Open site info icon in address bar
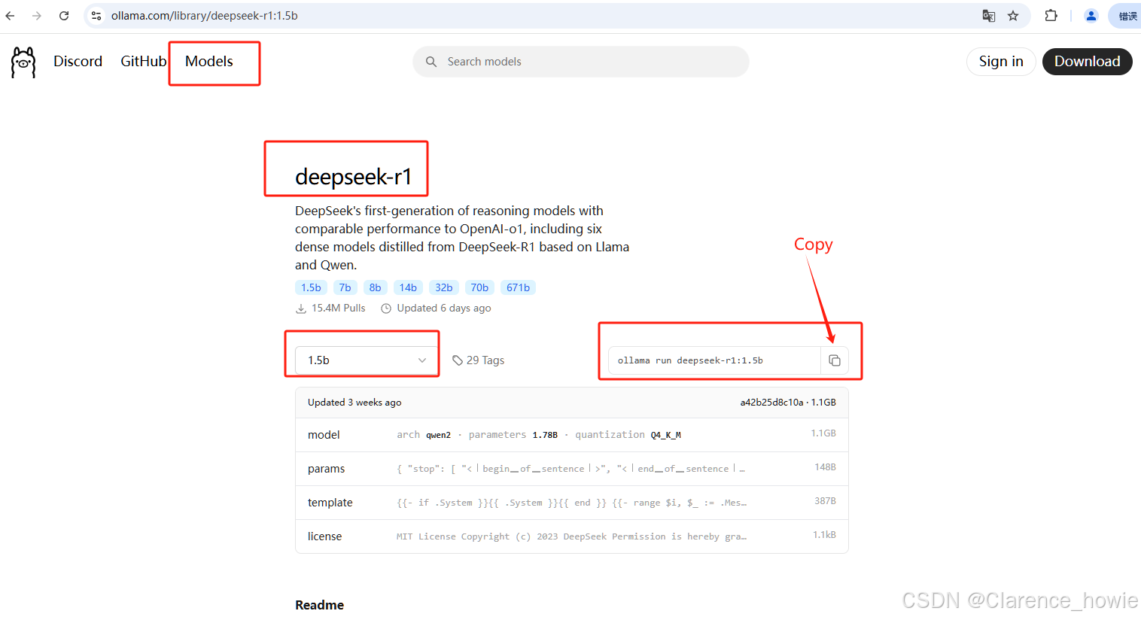The image size is (1141, 620). pos(96,16)
